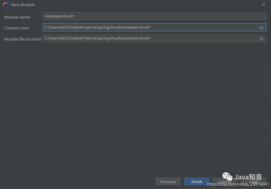Click the 'New Module' window title

coord(23,5)
